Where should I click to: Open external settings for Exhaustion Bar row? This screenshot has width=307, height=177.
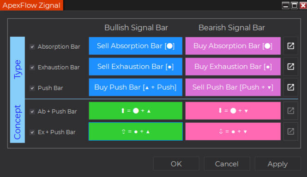[291, 67]
